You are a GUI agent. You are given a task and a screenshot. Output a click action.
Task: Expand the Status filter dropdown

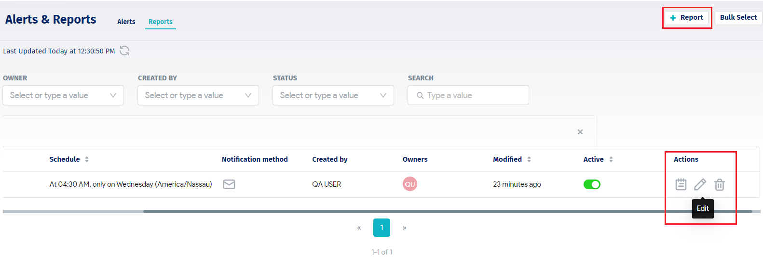coord(333,95)
